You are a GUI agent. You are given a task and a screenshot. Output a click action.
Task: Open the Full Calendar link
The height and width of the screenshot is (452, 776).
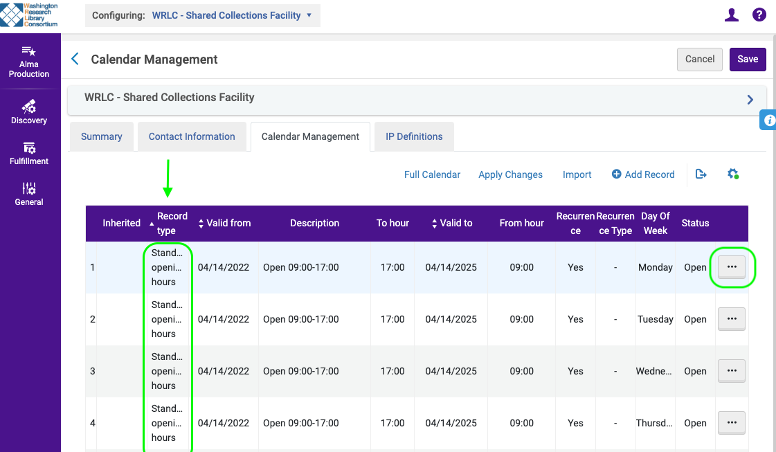click(432, 174)
